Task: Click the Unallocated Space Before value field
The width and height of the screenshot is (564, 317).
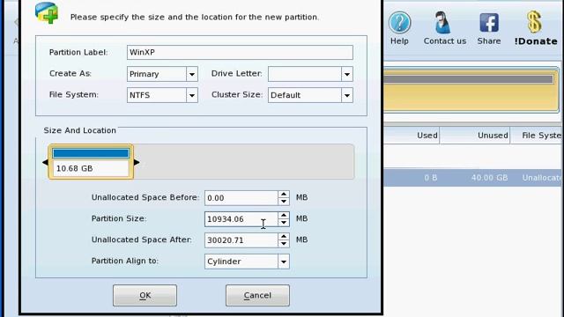Action: tap(241, 198)
